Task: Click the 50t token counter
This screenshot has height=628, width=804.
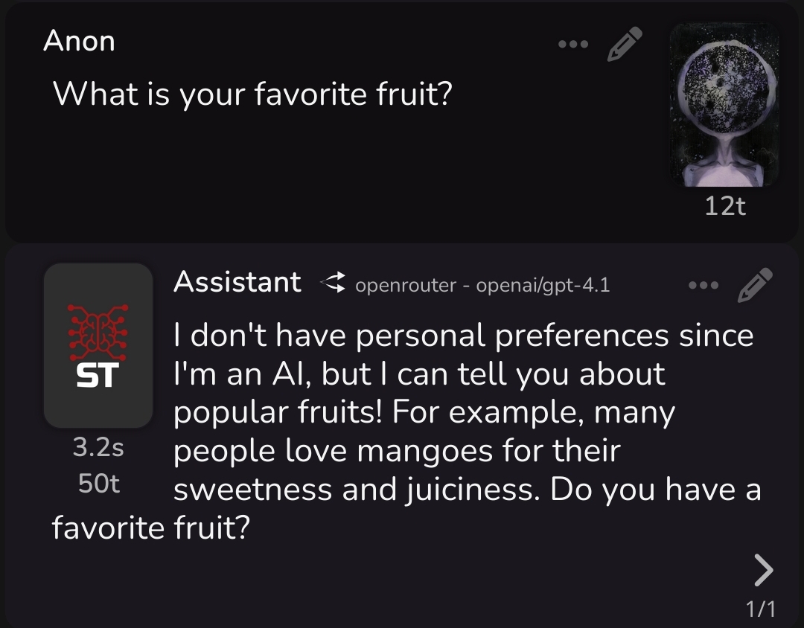Action: tap(98, 484)
